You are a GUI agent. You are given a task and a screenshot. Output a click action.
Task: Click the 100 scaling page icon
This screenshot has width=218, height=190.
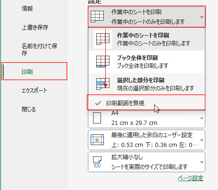pos(97,162)
